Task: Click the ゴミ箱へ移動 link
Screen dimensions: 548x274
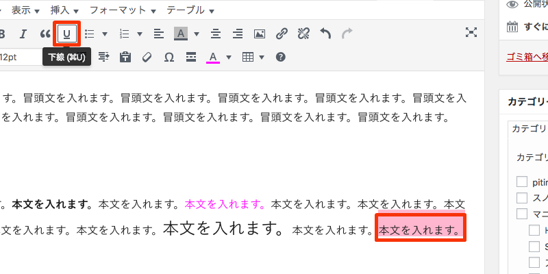Action: [x=527, y=57]
